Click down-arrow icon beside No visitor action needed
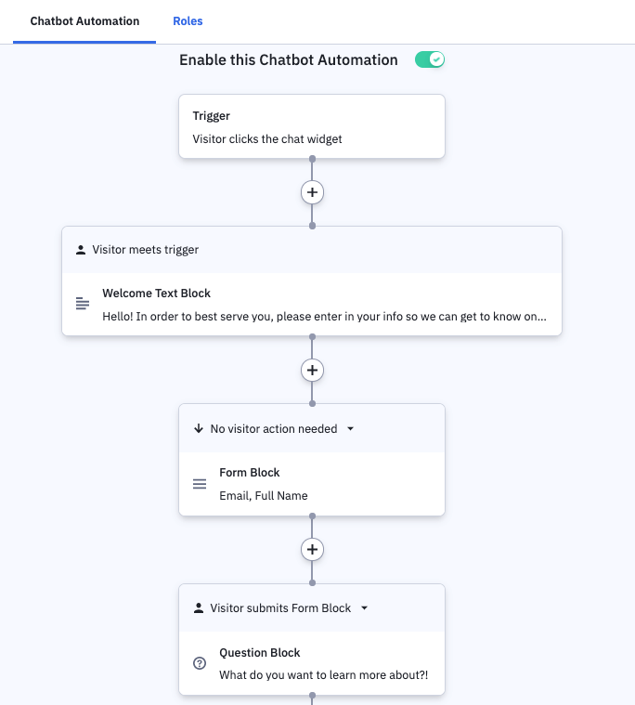Viewport: 635px width, 705px height. point(198,429)
